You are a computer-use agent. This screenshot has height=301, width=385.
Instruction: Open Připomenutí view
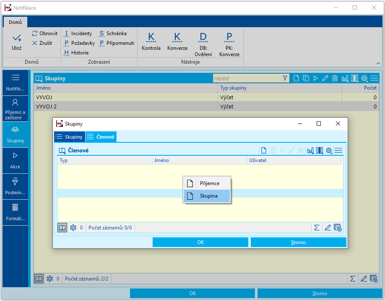[x=117, y=43]
